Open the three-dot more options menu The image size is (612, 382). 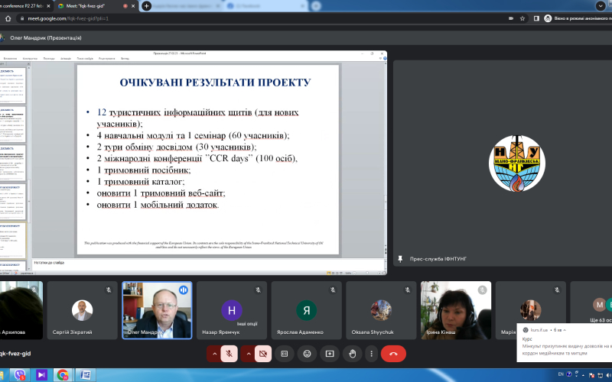(x=372, y=354)
